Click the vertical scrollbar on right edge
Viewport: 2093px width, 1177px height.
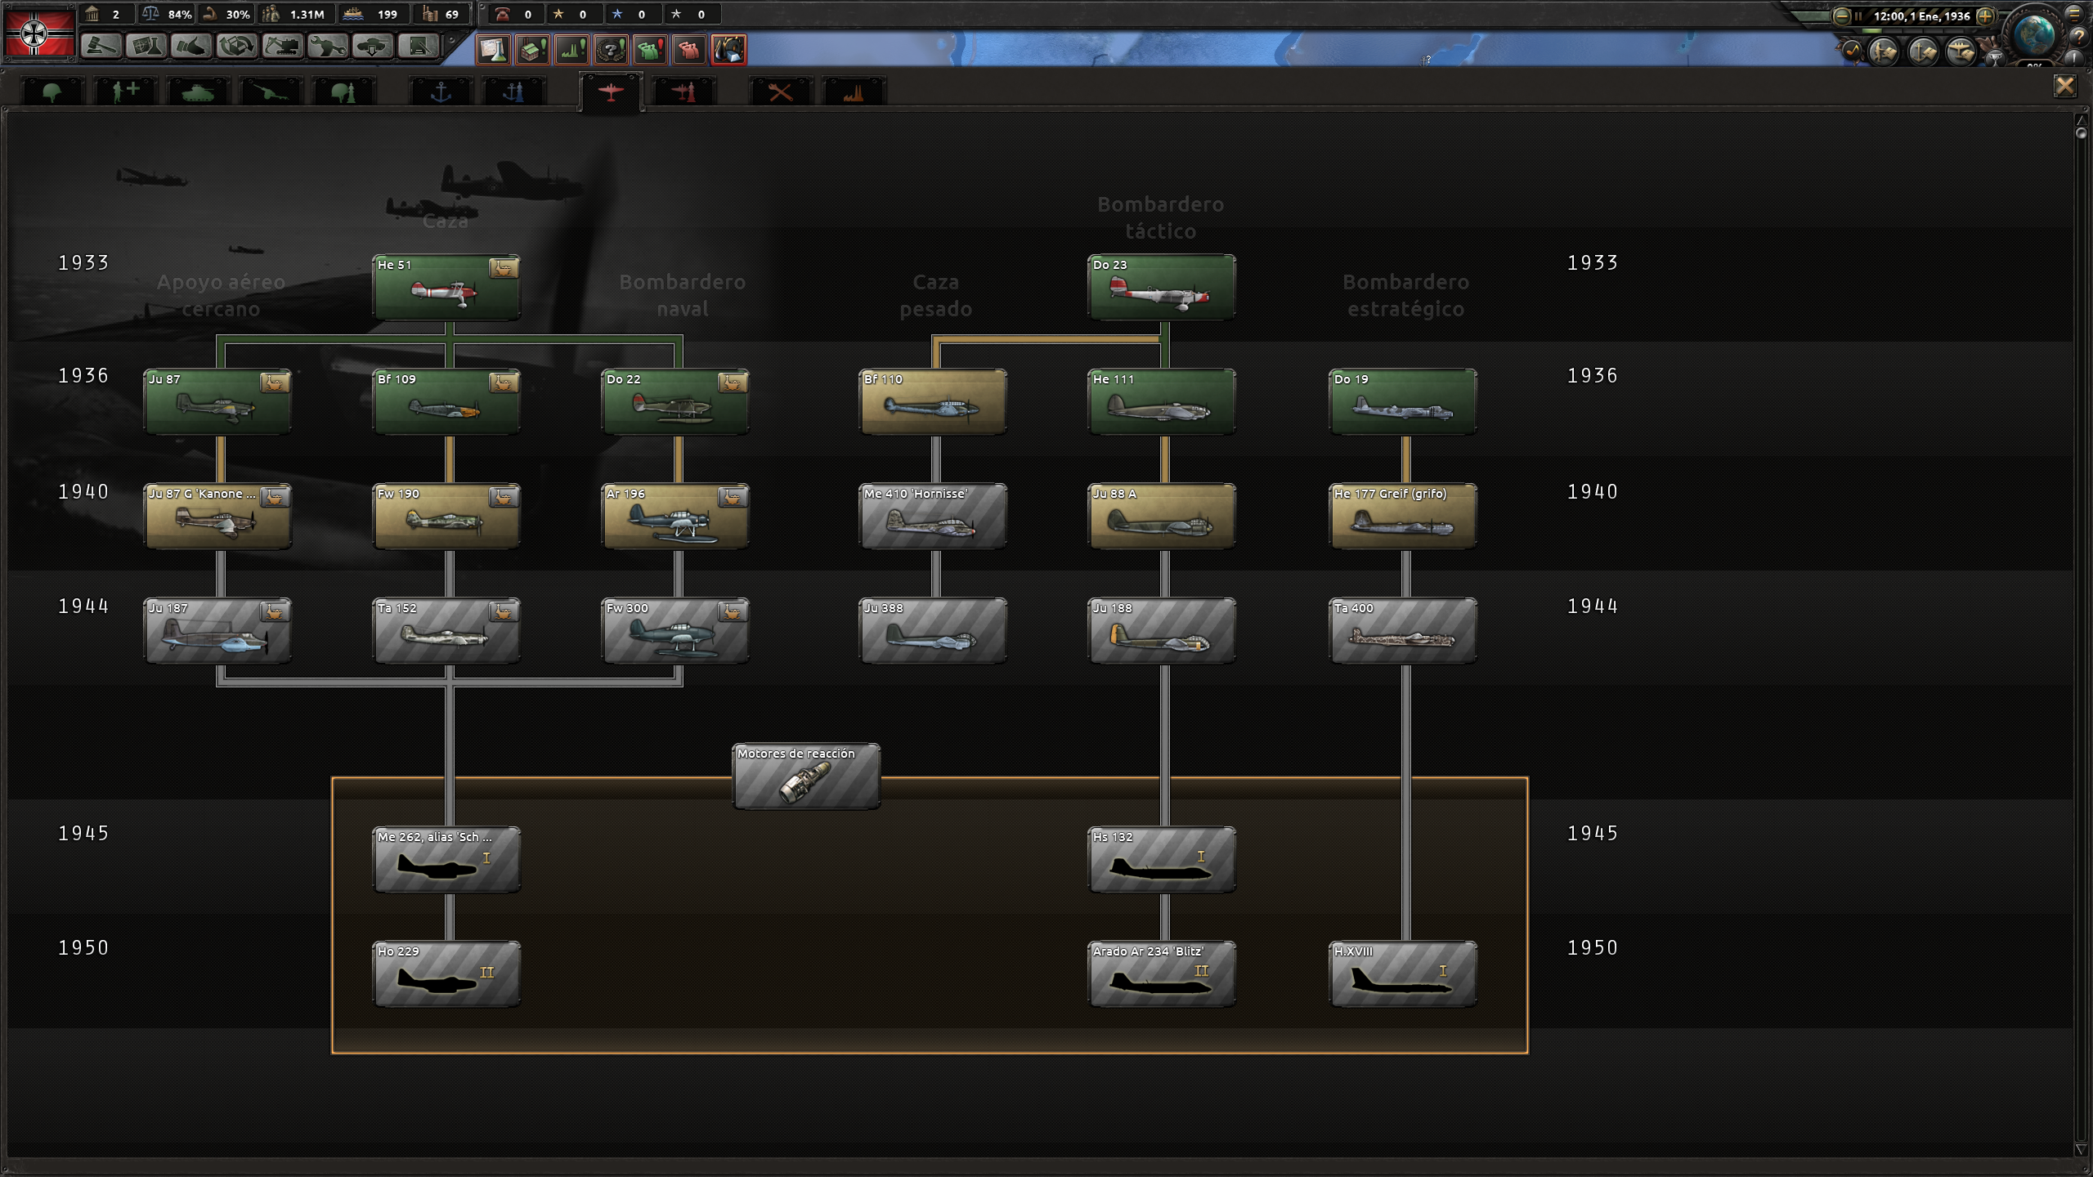pos(2082,638)
